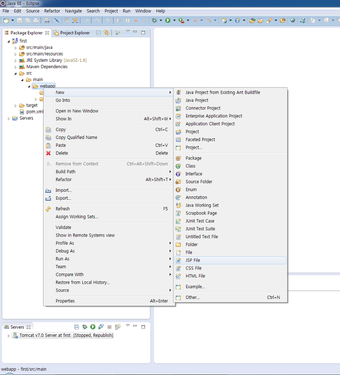Select HTML File in the New submenu
Image resolution: width=340 pixels, height=375 pixels.
coord(231,276)
